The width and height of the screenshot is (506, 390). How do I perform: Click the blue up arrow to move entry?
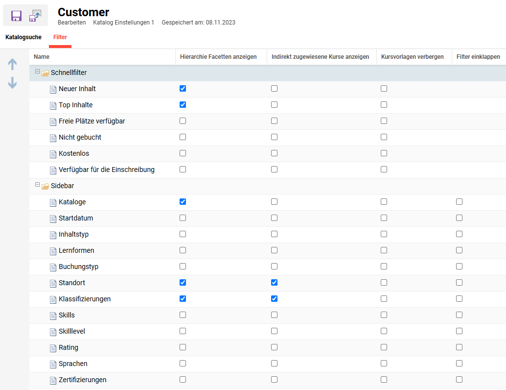[x=12, y=64]
